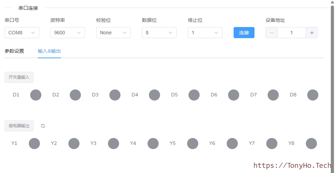This screenshot has height=173, width=335.
Task: Select the 输入&输出 tab
Action: point(49,51)
